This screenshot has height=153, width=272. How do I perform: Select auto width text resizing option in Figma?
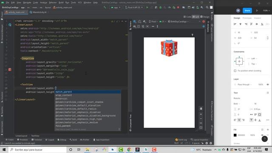pyautogui.click(x=251, y=114)
